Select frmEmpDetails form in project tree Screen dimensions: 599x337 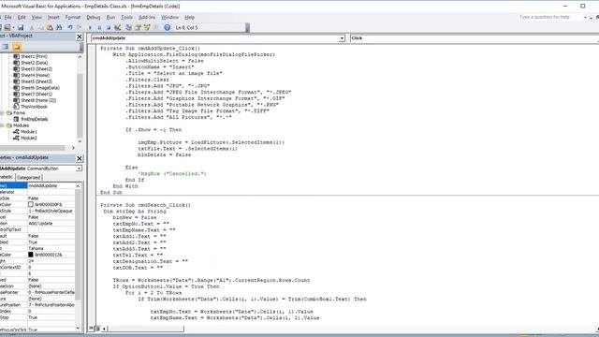click(x=35, y=119)
